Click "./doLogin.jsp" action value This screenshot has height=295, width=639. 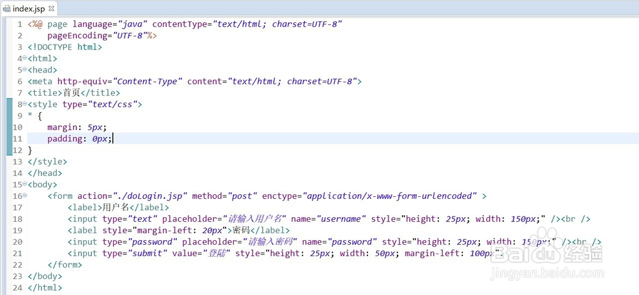(x=150, y=196)
